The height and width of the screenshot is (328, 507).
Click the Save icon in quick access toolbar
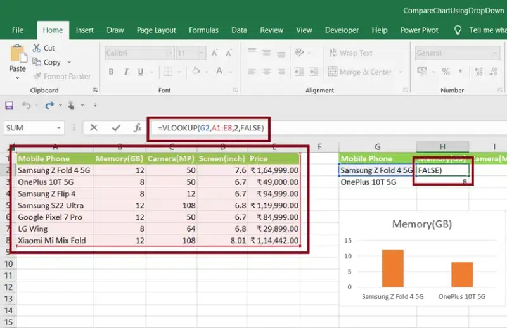click(9, 105)
